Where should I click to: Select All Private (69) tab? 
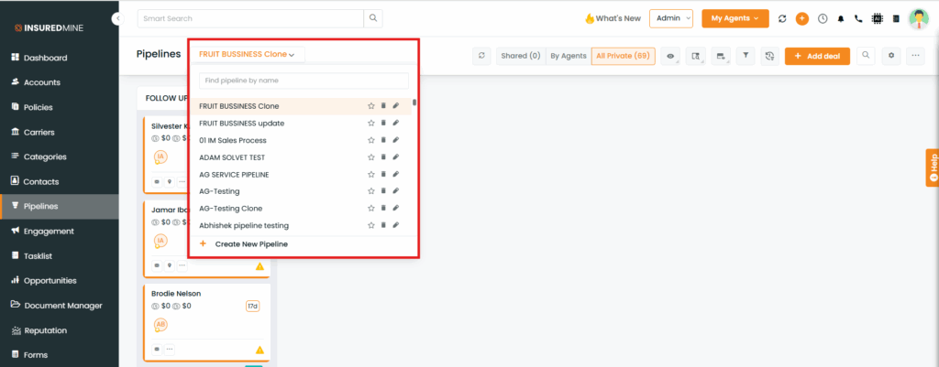(623, 56)
